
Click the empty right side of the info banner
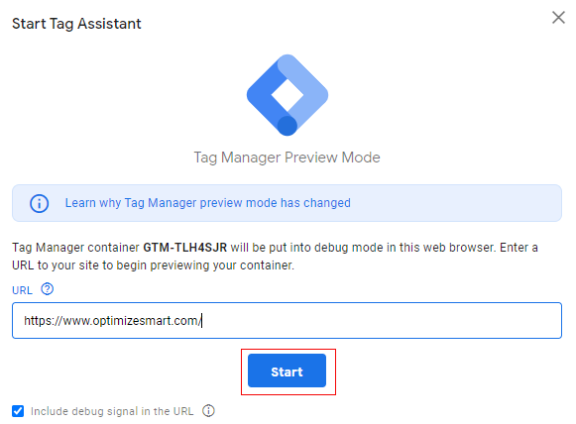click(455, 203)
